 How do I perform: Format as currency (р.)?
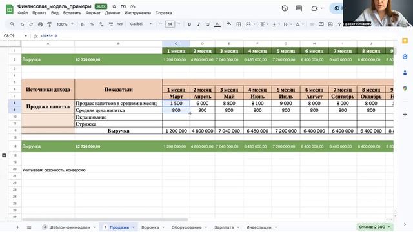point(83,24)
